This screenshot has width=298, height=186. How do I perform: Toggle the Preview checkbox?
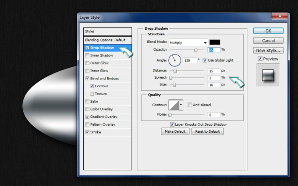click(x=260, y=59)
